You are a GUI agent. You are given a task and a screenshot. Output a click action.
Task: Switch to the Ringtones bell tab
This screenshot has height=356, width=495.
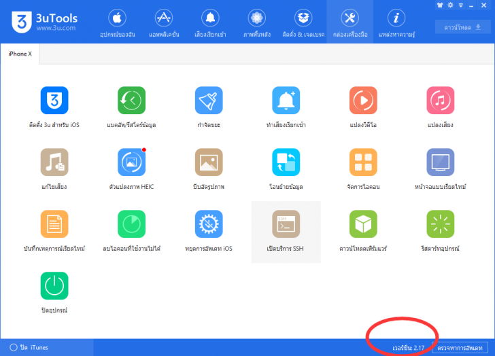210,22
